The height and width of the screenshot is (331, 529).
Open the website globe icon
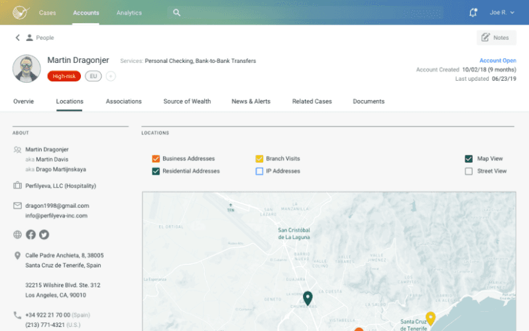coord(17,234)
